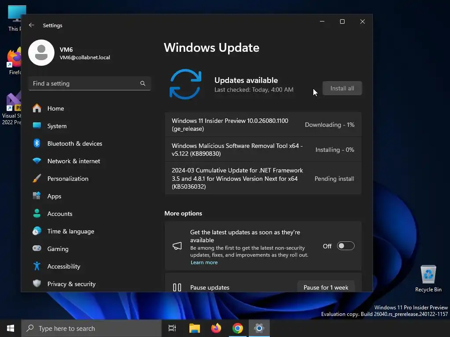Click the Apps icon in the sidebar
Screen dimensions: 450x337
click(x=37, y=196)
